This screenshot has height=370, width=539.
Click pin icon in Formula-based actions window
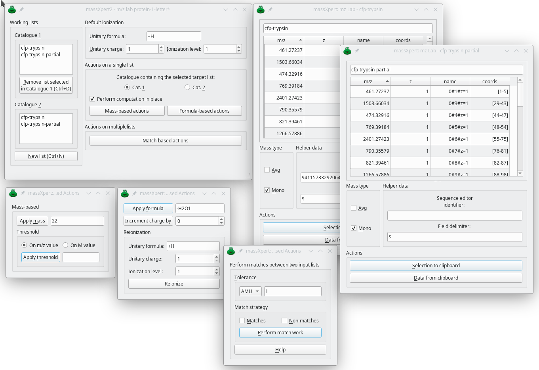pos(135,193)
